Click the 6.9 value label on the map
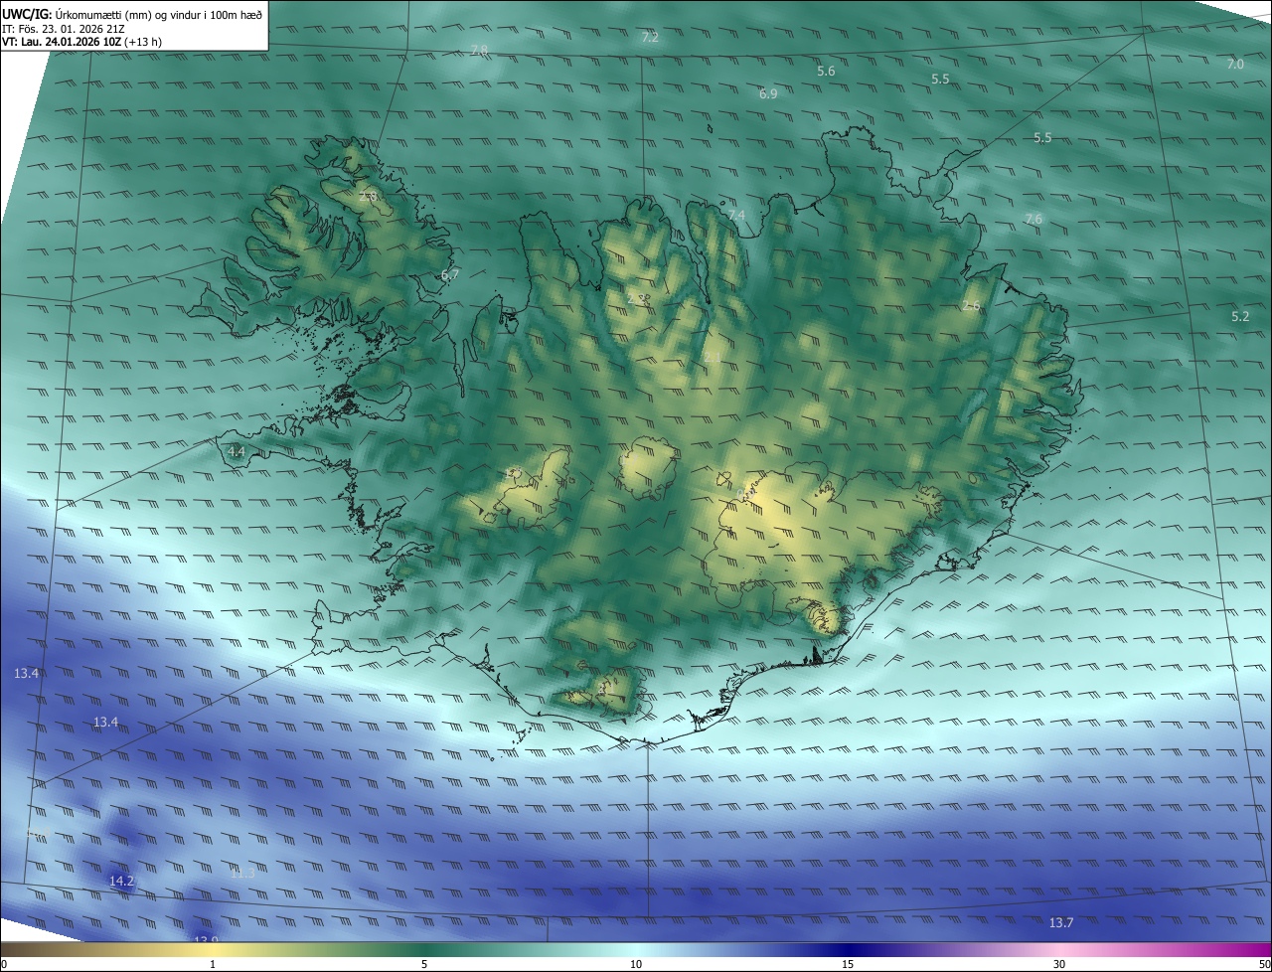The width and height of the screenshot is (1272, 972). (768, 93)
